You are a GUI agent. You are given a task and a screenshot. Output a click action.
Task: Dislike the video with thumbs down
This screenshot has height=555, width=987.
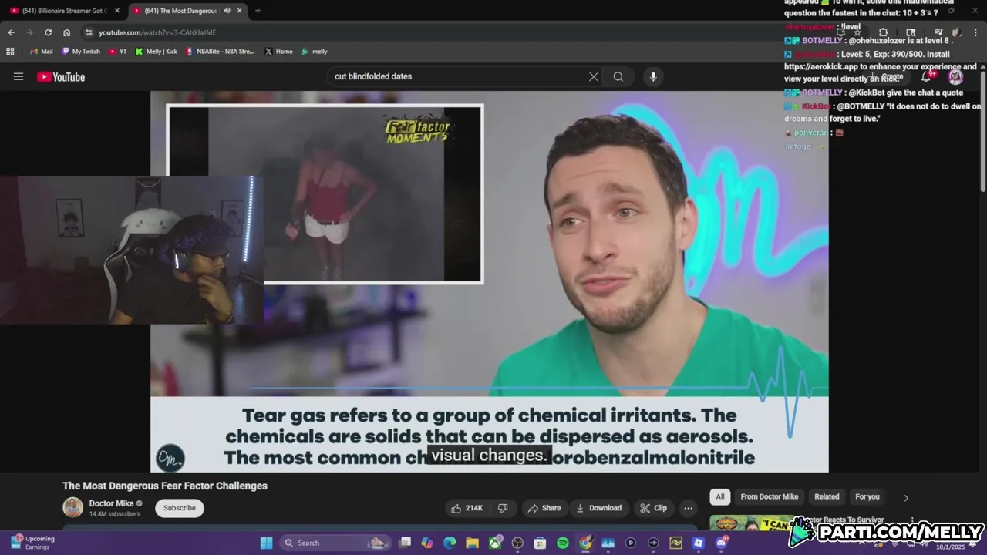pyautogui.click(x=503, y=508)
